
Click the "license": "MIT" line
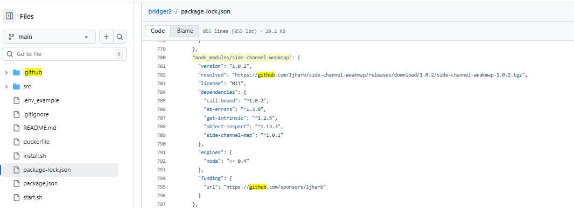click(222, 84)
